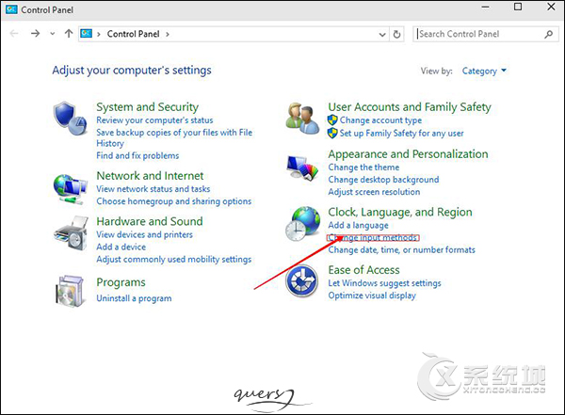Open the Network and Internet globe icon

[70, 189]
